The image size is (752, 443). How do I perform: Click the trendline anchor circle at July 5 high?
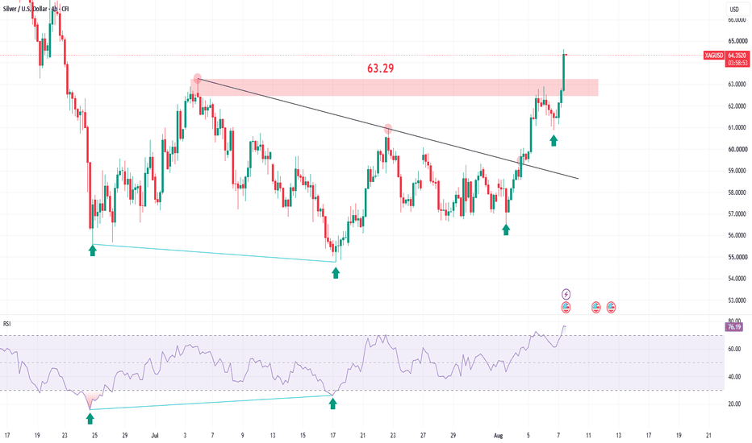pos(198,78)
